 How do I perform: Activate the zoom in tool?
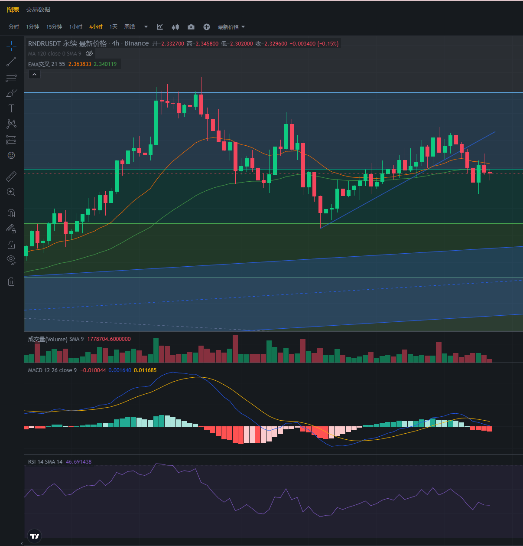pos(11,192)
